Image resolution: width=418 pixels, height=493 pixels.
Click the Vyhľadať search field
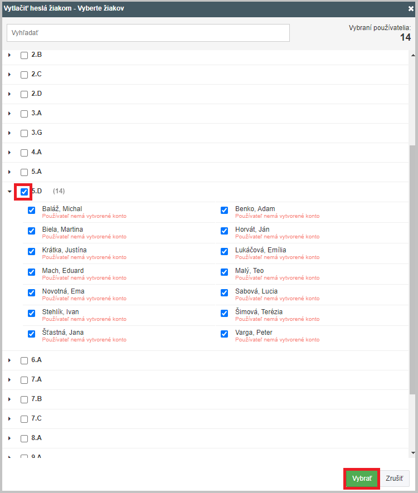148,33
